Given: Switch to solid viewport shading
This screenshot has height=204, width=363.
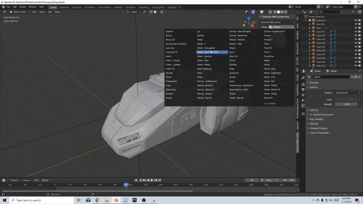Looking at the screenshot, I should click(278, 12).
